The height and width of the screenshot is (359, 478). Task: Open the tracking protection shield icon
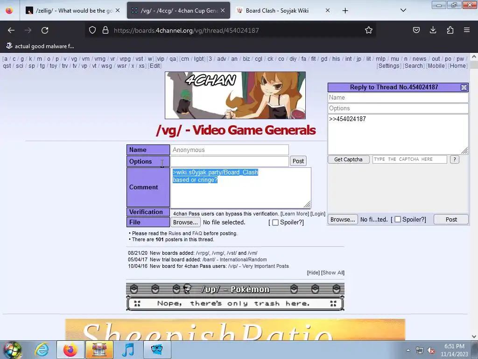pyautogui.click(x=92, y=30)
